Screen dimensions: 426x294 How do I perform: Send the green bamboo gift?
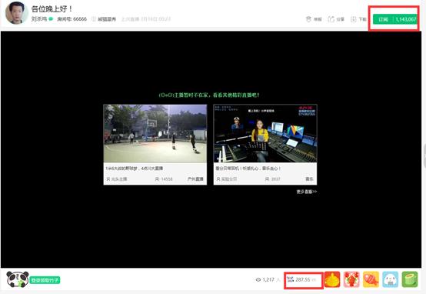(x=410, y=279)
